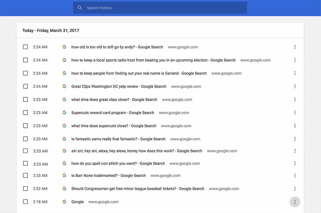This screenshot has width=321, height=213.
Task: Click Google favicon beside the Supercuts reward card entry
Action: click(x=64, y=113)
